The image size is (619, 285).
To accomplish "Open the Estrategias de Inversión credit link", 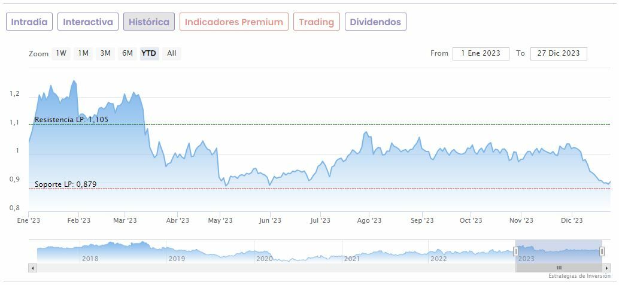I will pos(579,276).
